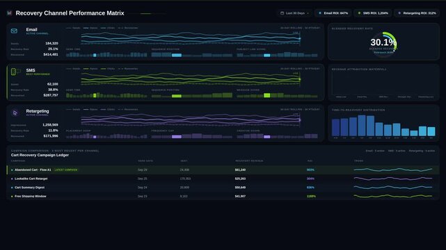Toggle the Clicks legend in Retargeting chart
Viewport: 446px width, 250px height.
108,109
